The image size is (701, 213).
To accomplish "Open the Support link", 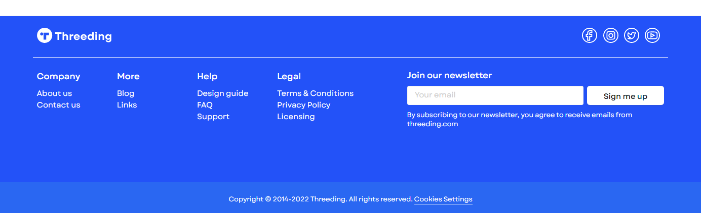I will 213,117.
